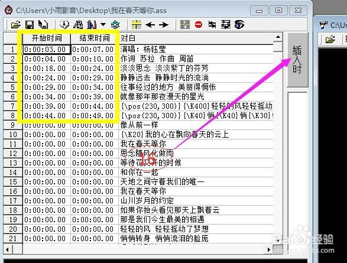The image size is (347, 263).
Task: Click the ABC style editor icon
Action: [78, 25]
